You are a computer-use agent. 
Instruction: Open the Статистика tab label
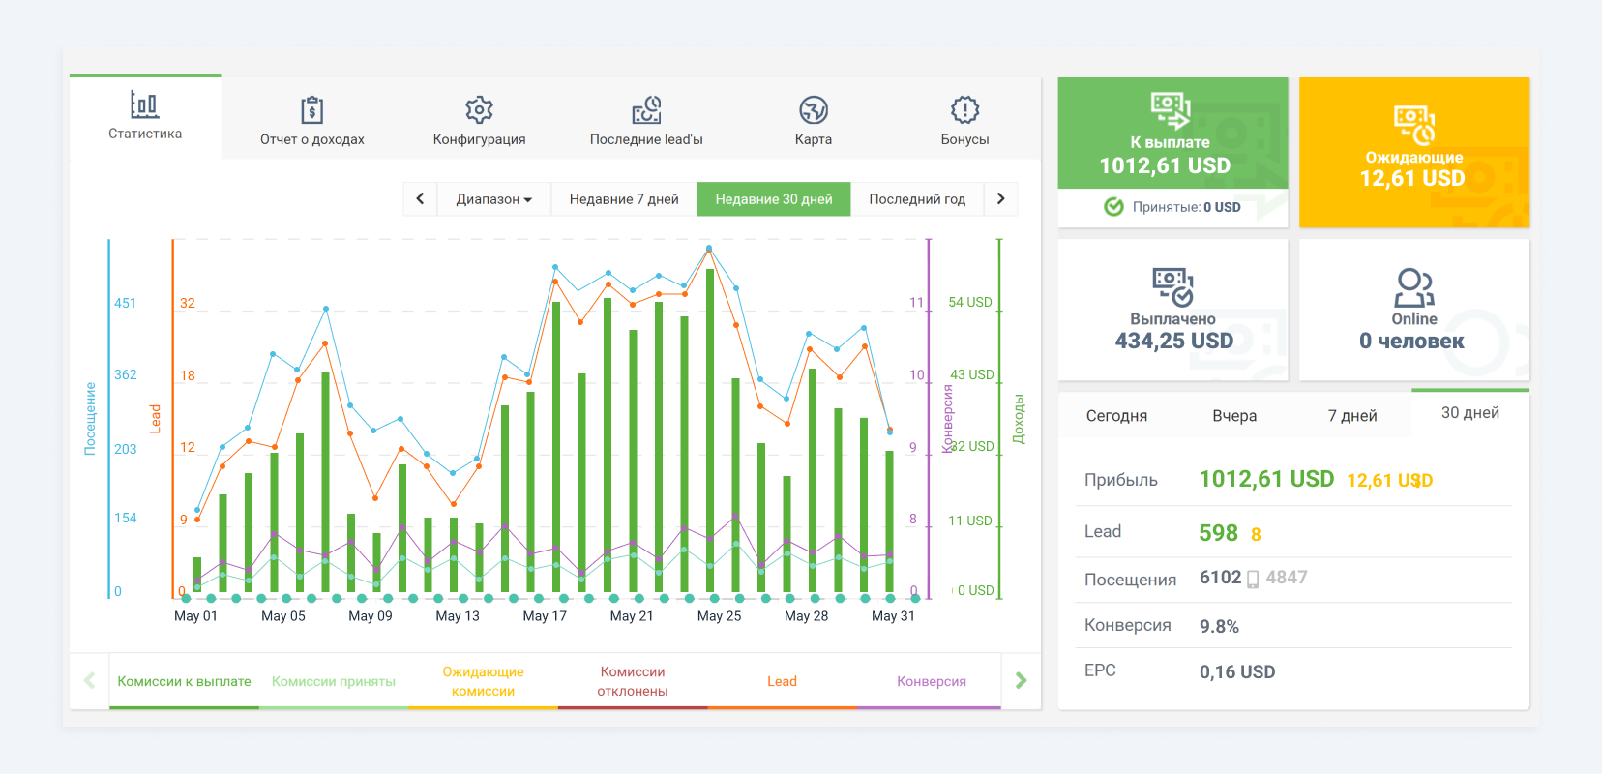[145, 134]
